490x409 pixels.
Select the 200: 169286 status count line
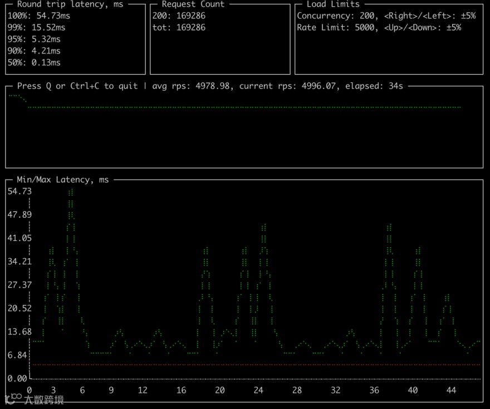[x=179, y=16]
